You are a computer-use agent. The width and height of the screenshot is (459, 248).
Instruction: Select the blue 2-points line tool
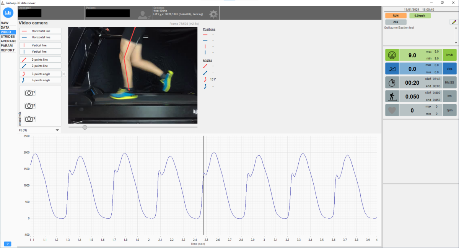tap(40, 66)
